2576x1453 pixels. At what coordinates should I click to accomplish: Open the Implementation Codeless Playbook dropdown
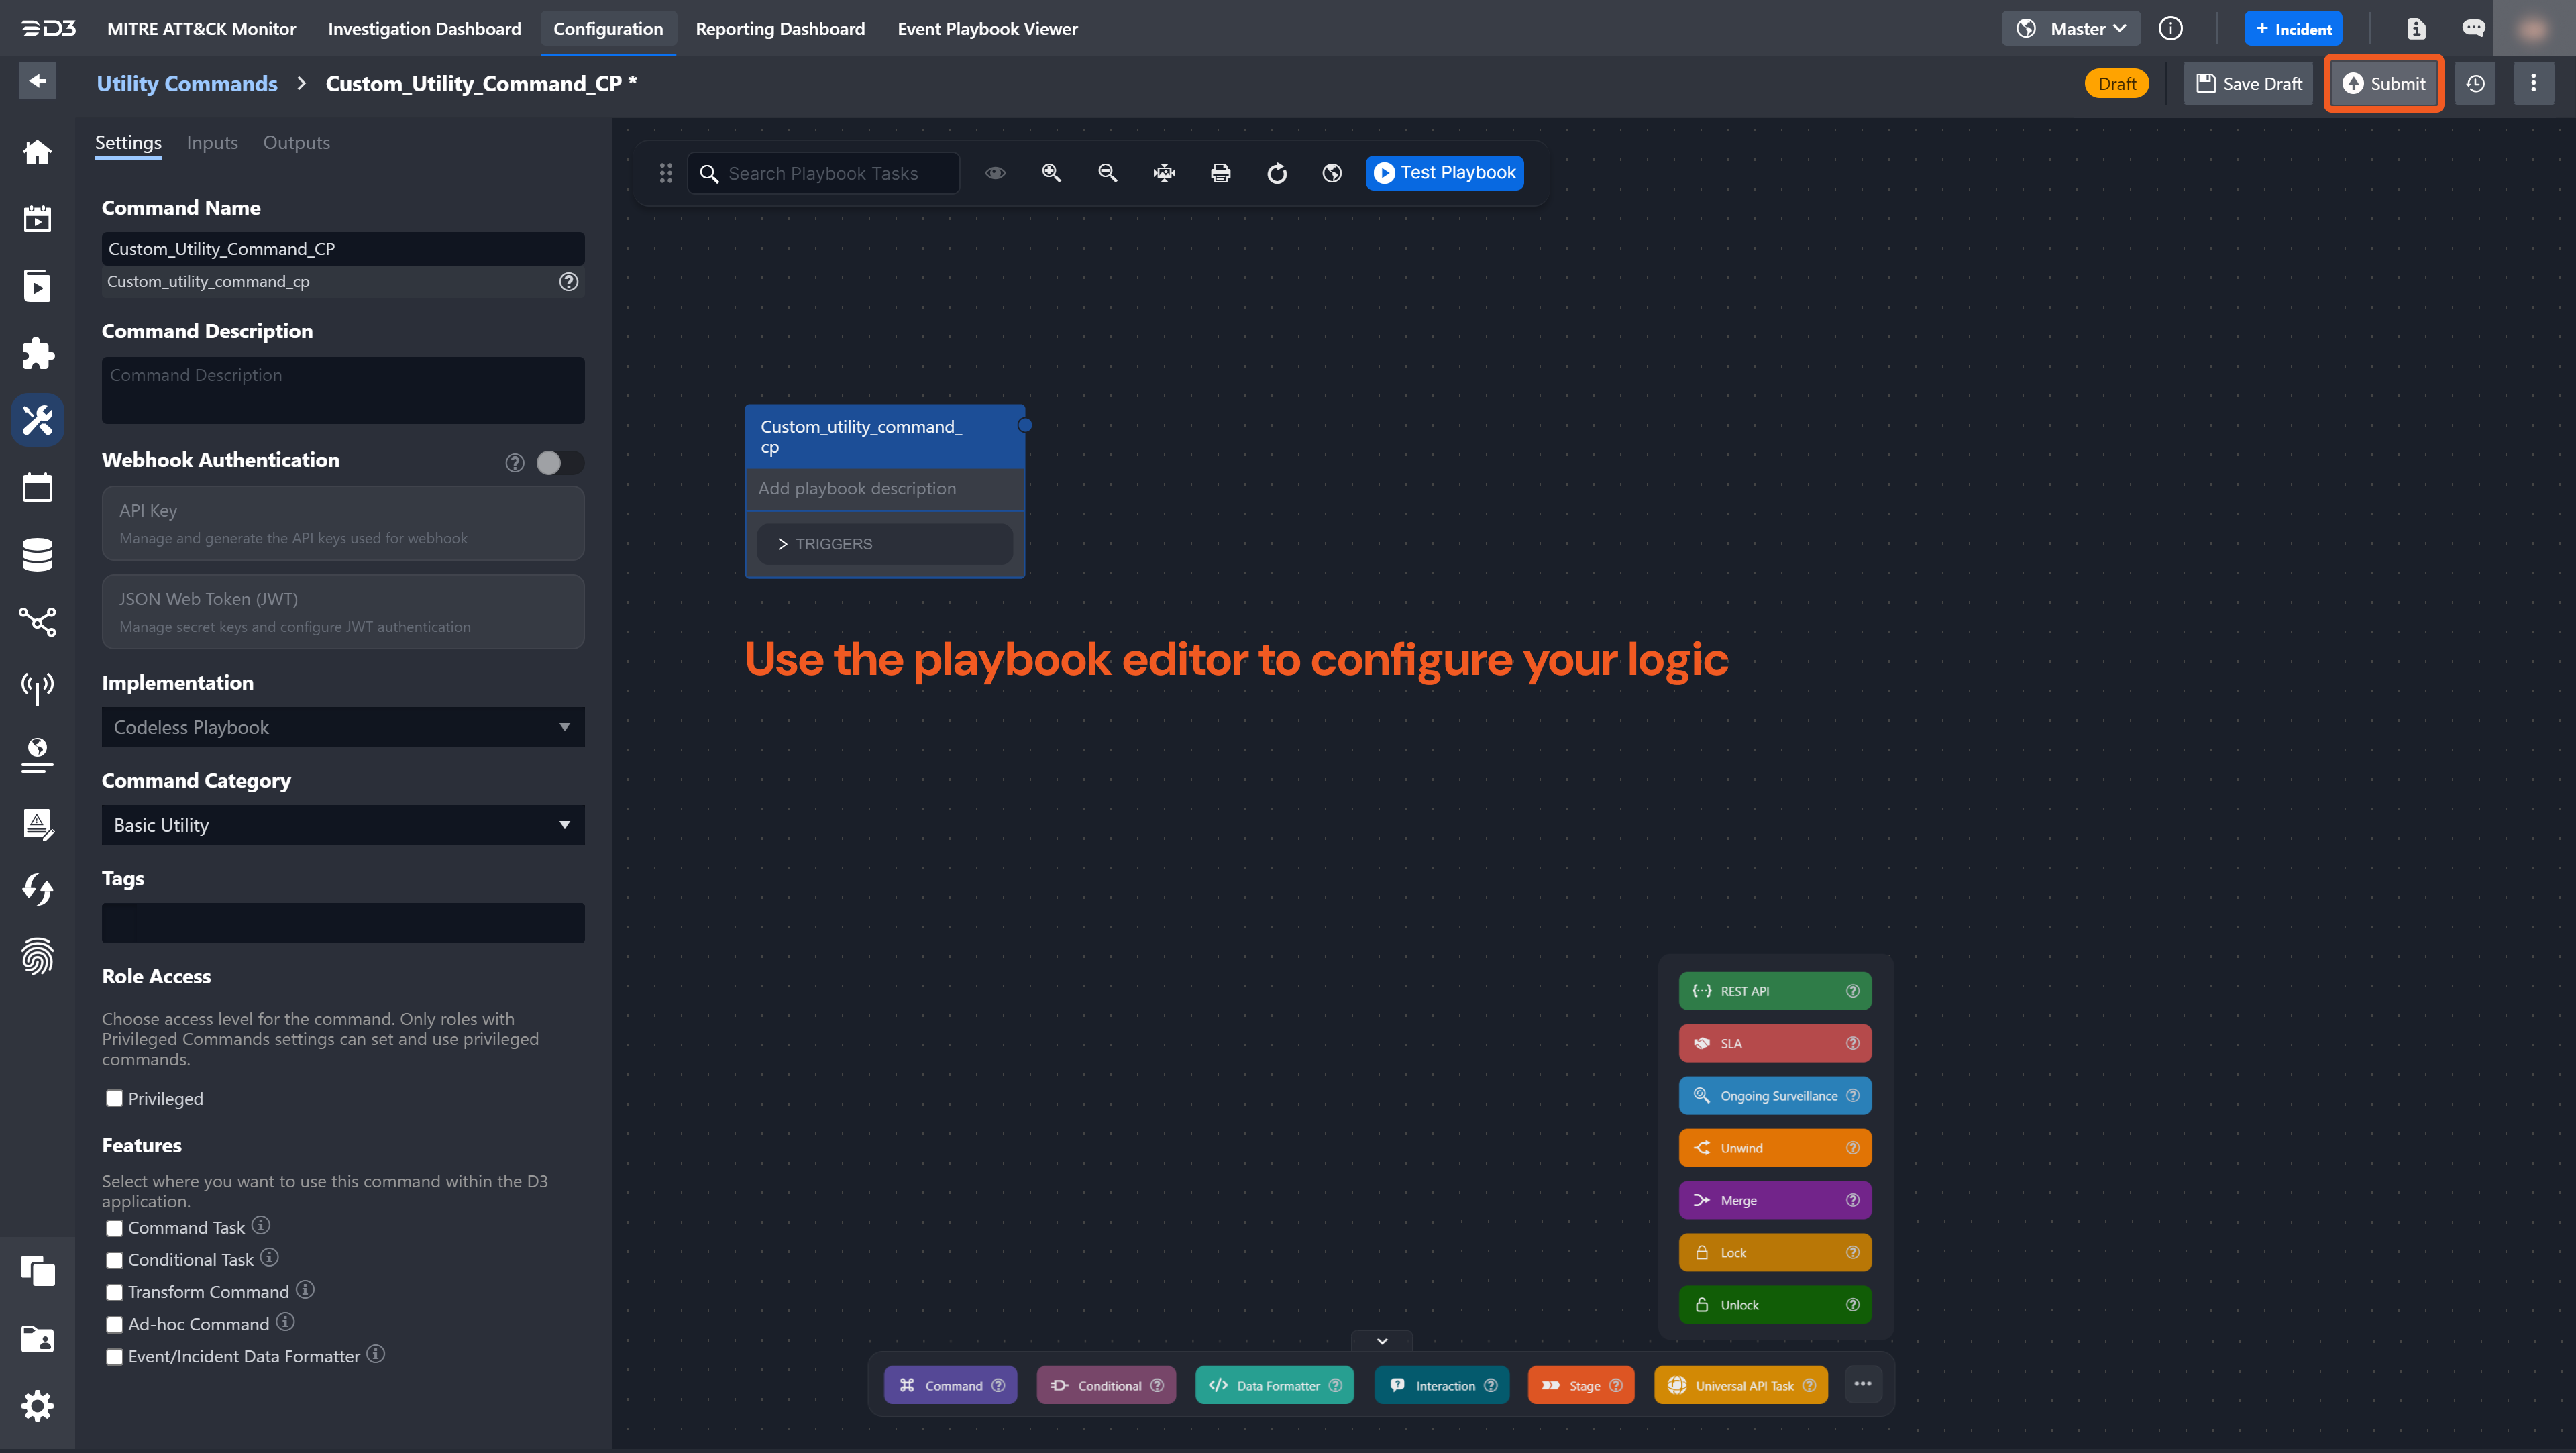342,727
